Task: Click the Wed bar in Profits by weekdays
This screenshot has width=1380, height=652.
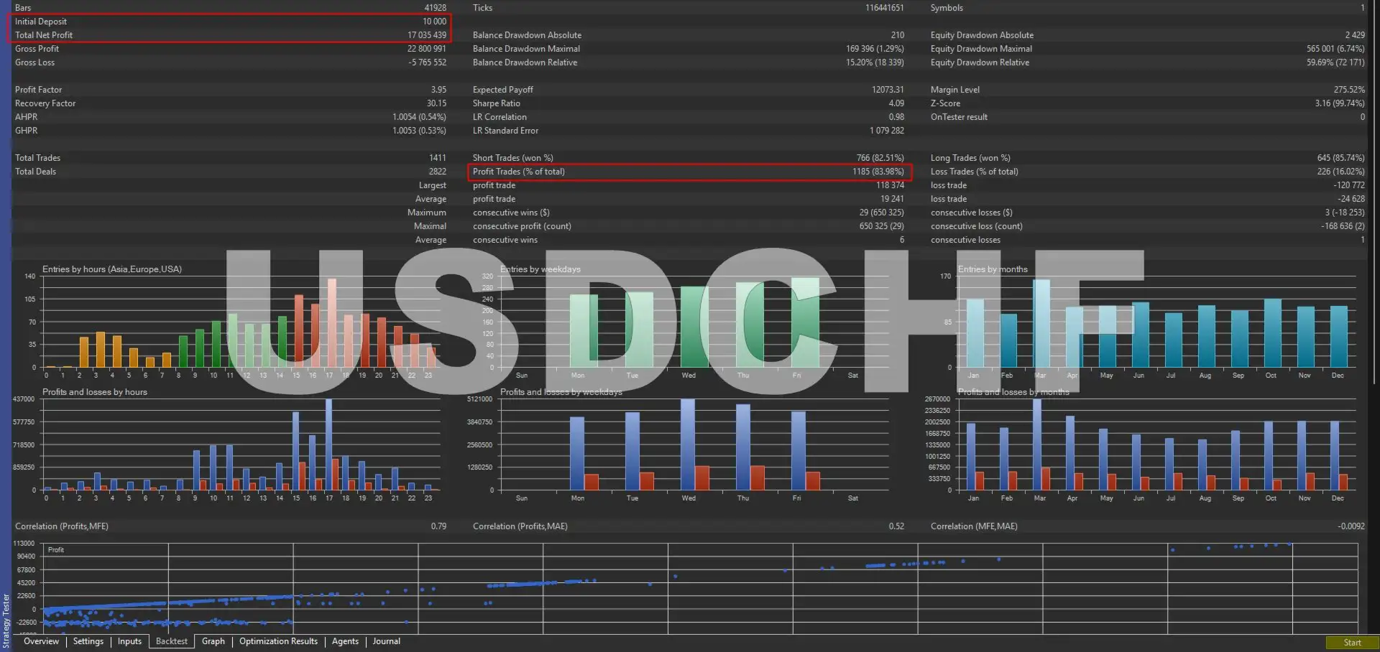Action: [x=688, y=444]
